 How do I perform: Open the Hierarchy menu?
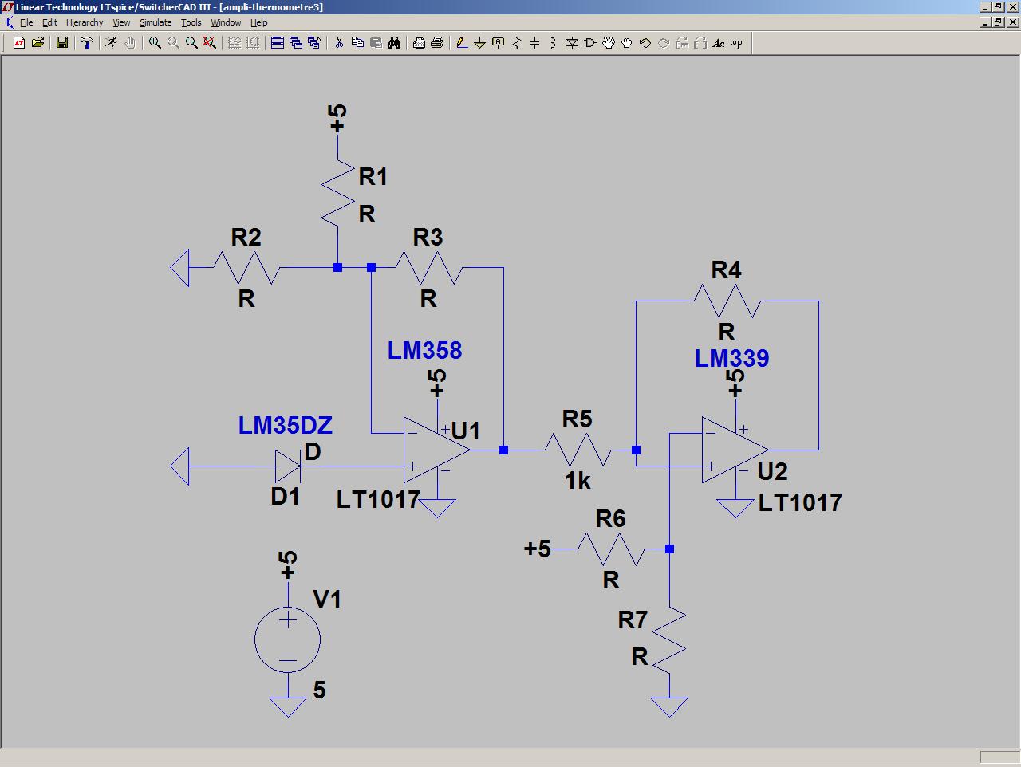(85, 22)
